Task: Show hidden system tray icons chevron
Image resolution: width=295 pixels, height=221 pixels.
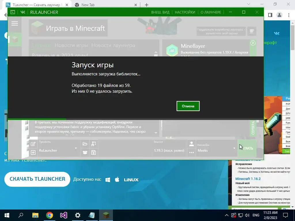Action: [x=227, y=215]
